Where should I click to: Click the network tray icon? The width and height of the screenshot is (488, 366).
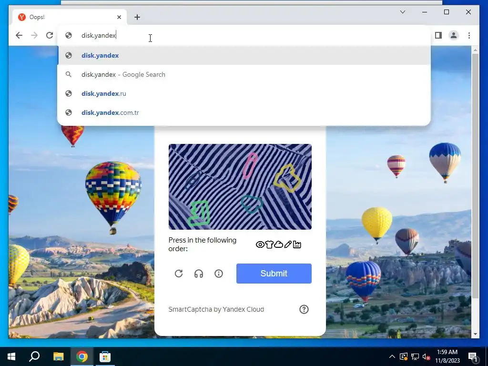(x=415, y=356)
